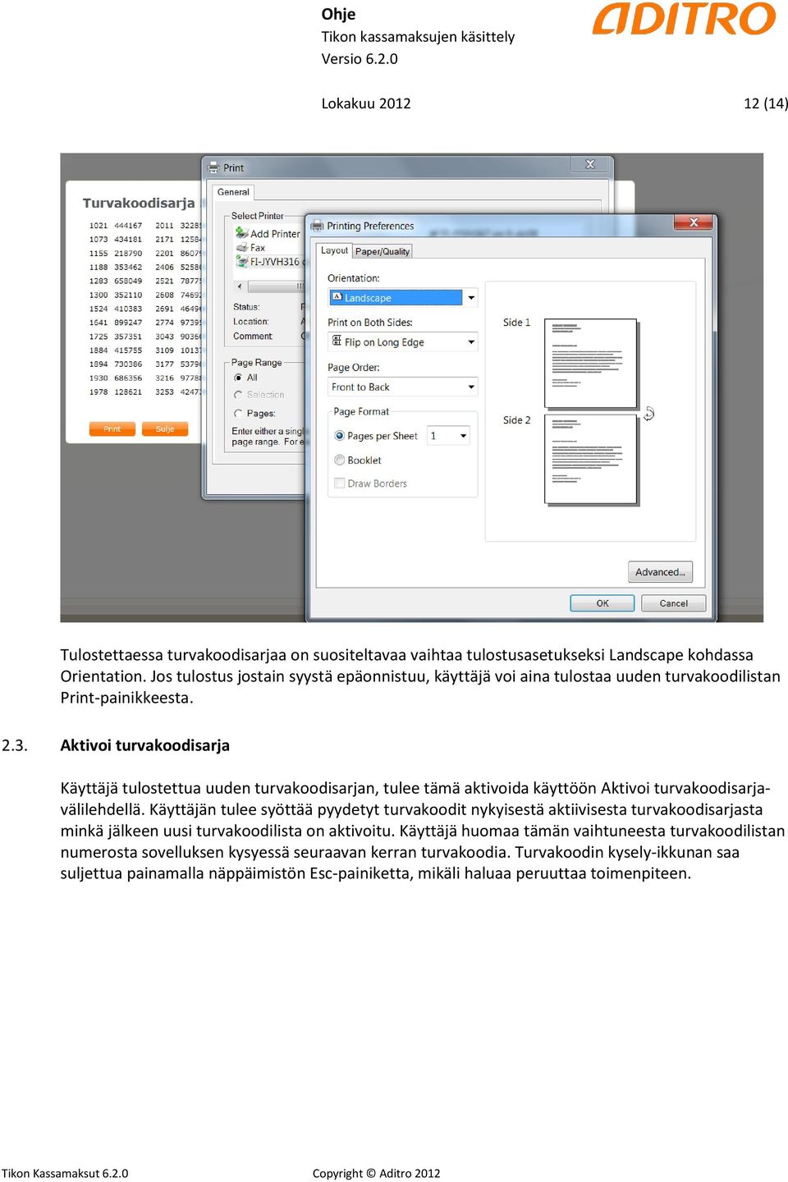The height and width of the screenshot is (1182, 788).
Task: Click the 'Copyright © Aditro 2012' footer text
Action: [376, 1173]
